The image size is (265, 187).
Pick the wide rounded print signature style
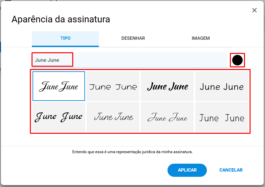[113, 86]
